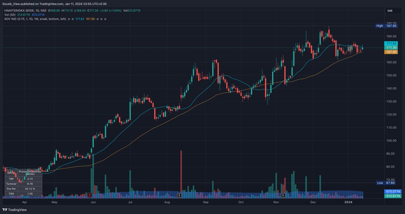Click the High 187.95 price label
This screenshot has height=214, width=405.
click(x=386, y=26)
